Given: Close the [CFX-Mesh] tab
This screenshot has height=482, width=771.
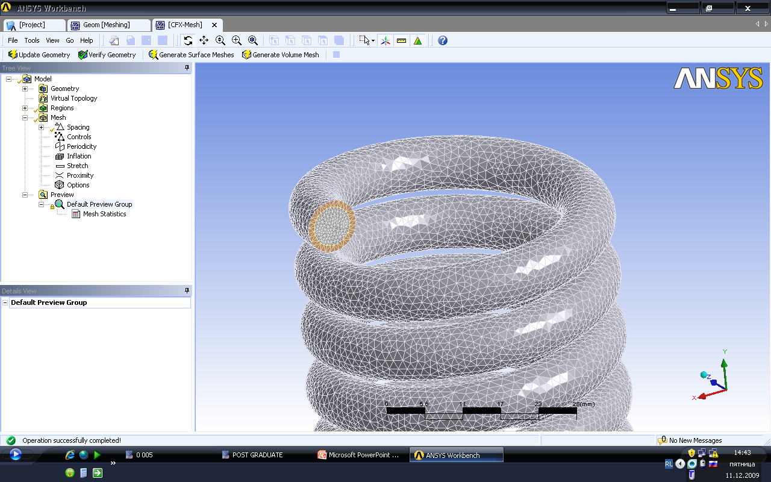Looking at the screenshot, I should pyautogui.click(x=215, y=25).
